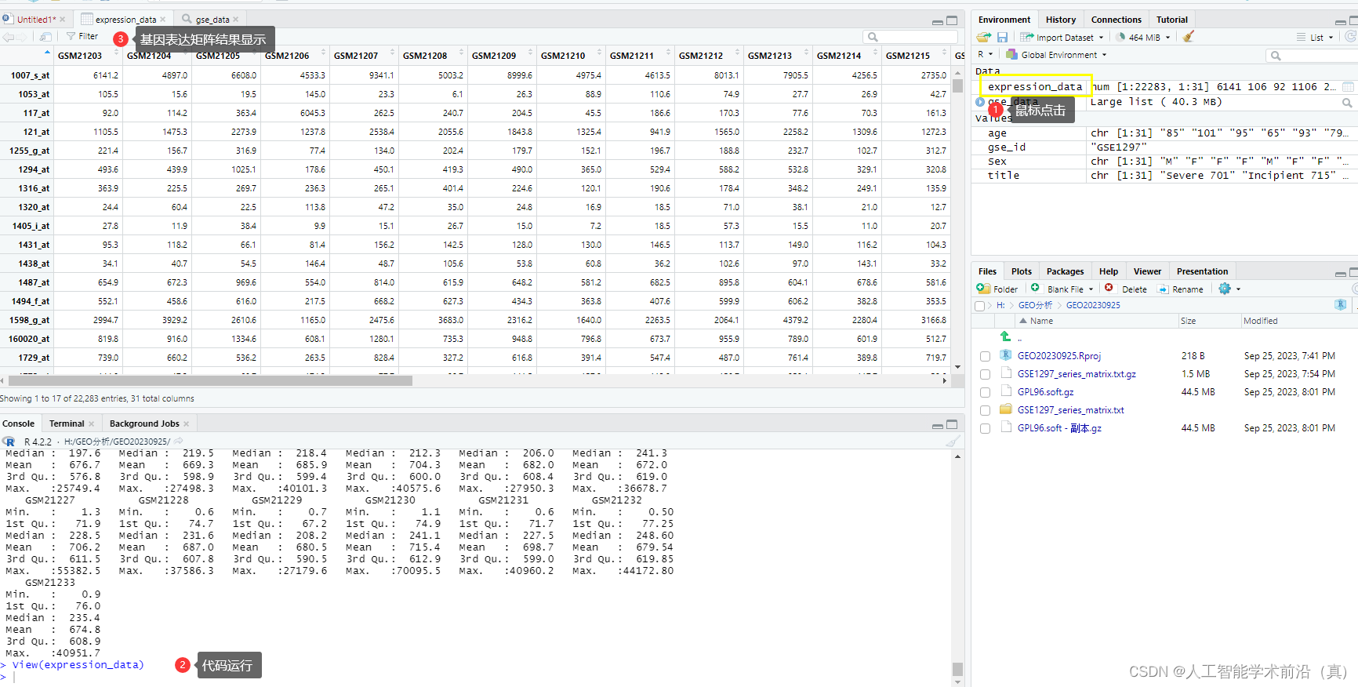The image size is (1358, 687).
Task: Expand gse_data with the blue arrow icon
Action: (980, 102)
